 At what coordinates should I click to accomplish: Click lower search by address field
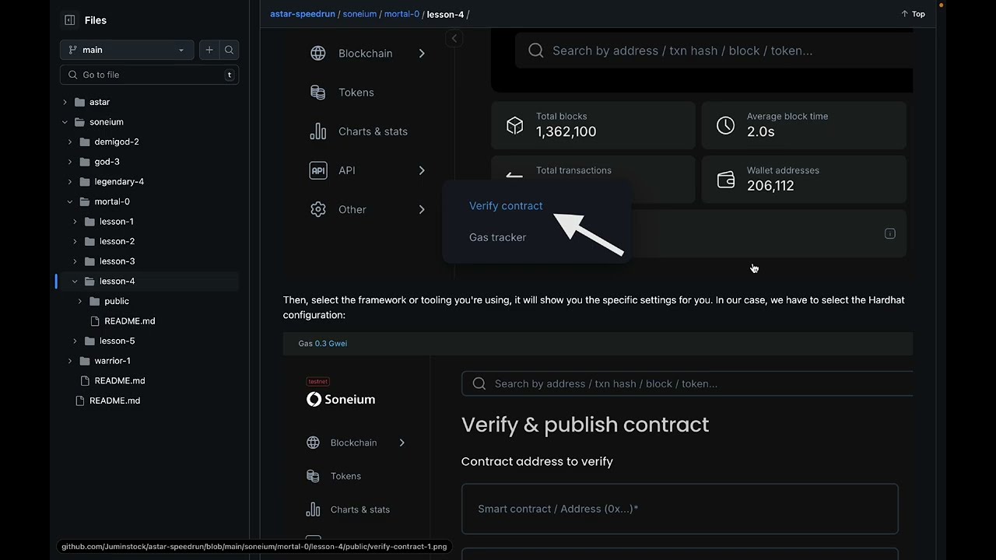[687, 383]
